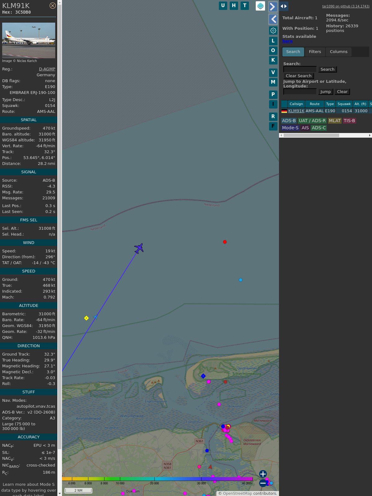Click the Search button
Image resolution: width=372 pixels, height=496 pixels.
(327, 69)
